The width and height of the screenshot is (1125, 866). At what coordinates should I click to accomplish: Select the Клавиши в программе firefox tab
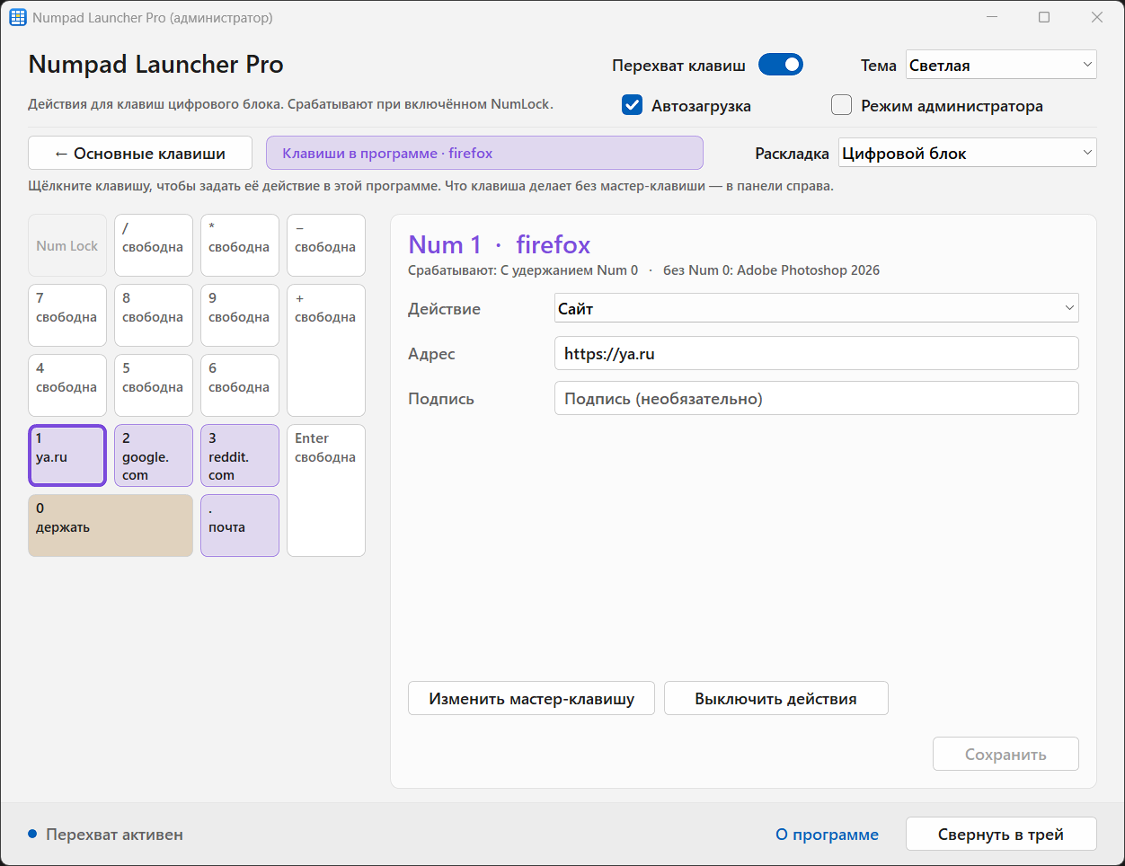[484, 153]
